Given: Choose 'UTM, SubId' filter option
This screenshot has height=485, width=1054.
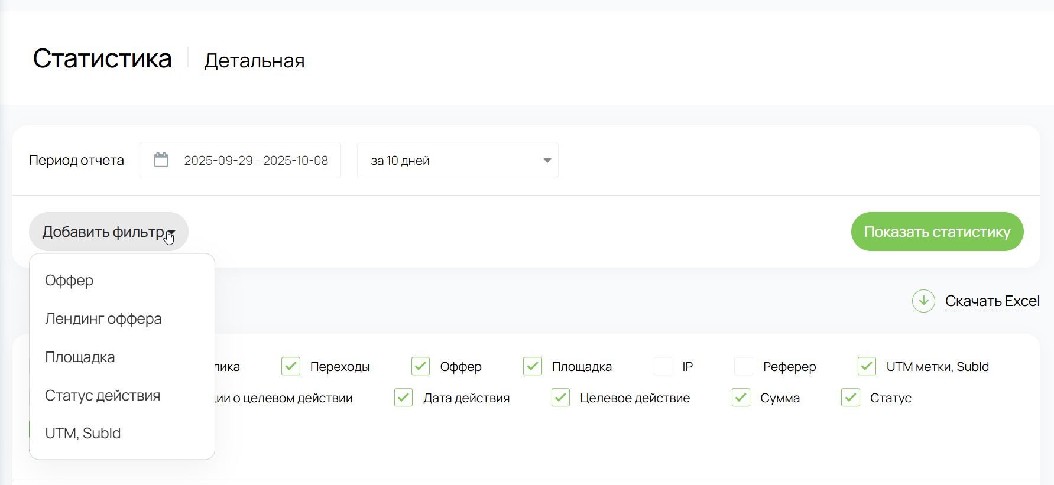Looking at the screenshot, I should tap(83, 433).
